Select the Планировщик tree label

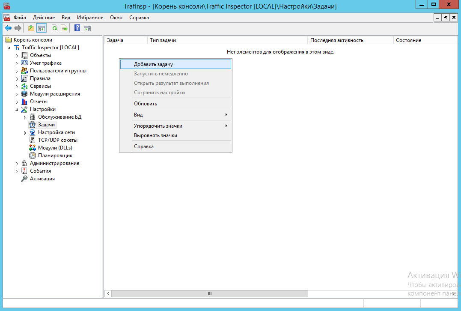tap(55, 155)
